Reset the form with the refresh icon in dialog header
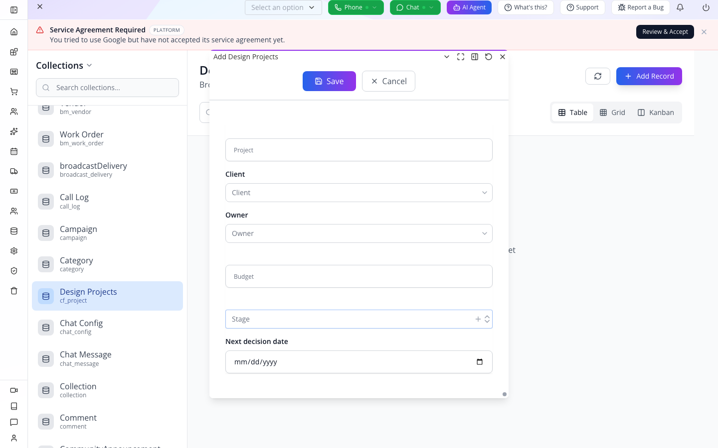The width and height of the screenshot is (718, 448). click(489, 57)
